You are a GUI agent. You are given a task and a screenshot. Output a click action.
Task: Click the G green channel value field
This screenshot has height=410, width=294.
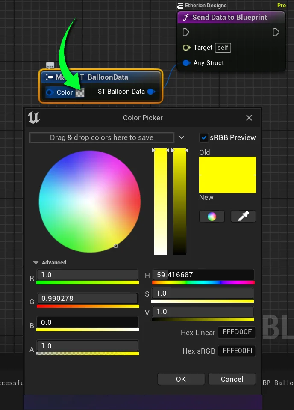pos(88,298)
